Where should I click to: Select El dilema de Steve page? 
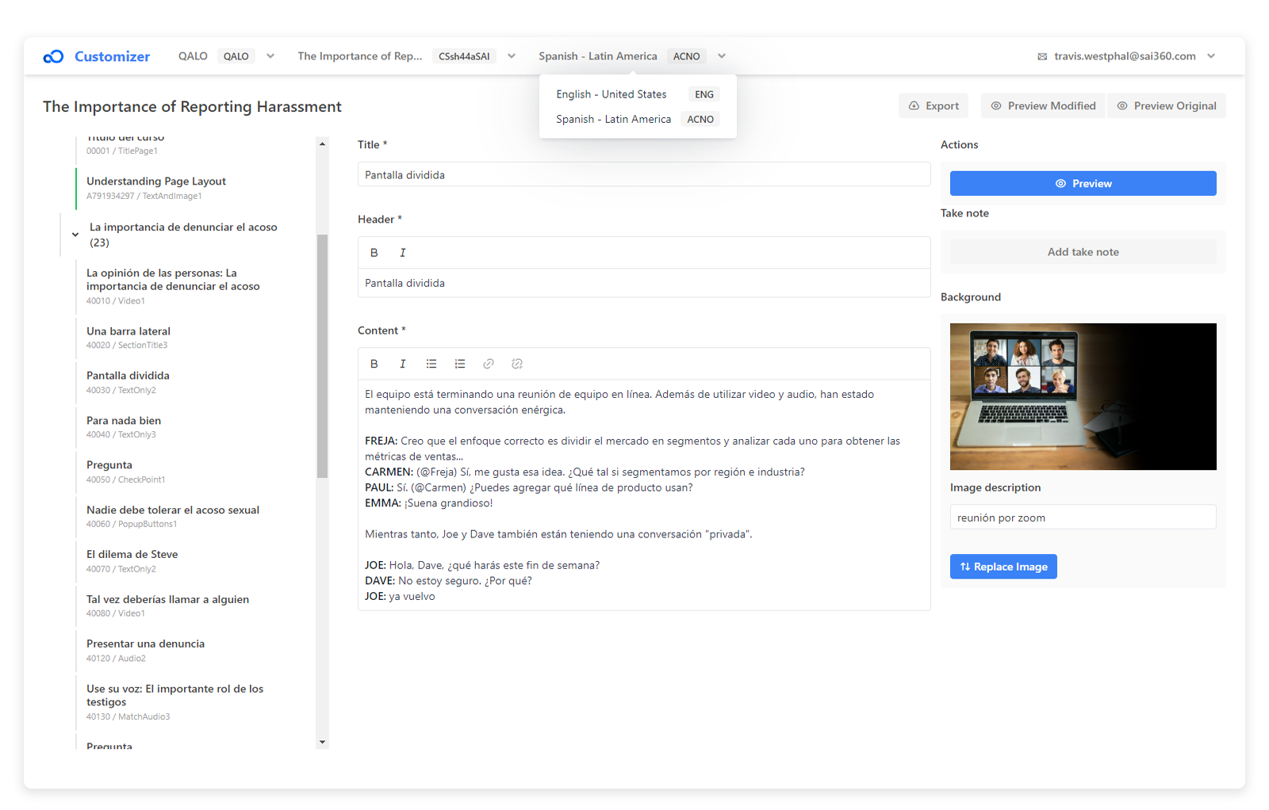(x=190, y=561)
